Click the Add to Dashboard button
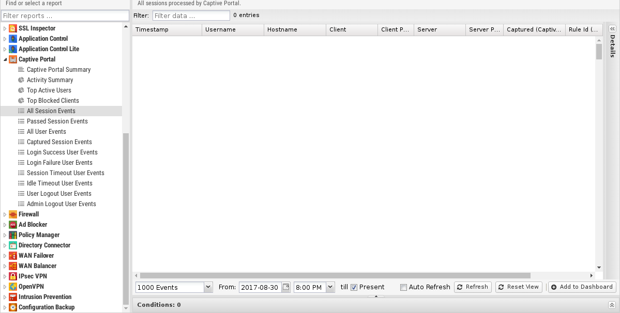Image resolution: width=620 pixels, height=313 pixels. point(582,287)
